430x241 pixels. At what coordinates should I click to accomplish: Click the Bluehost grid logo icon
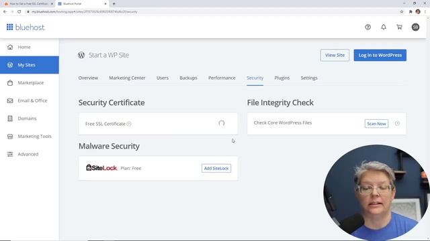tap(10, 27)
